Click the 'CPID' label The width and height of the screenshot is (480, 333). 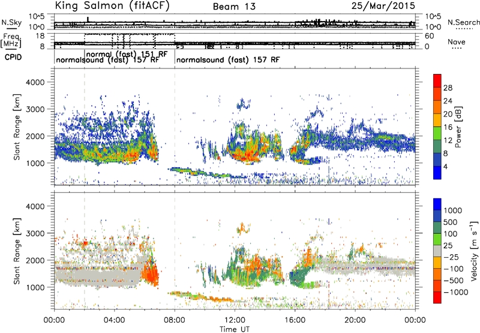pos(13,57)
